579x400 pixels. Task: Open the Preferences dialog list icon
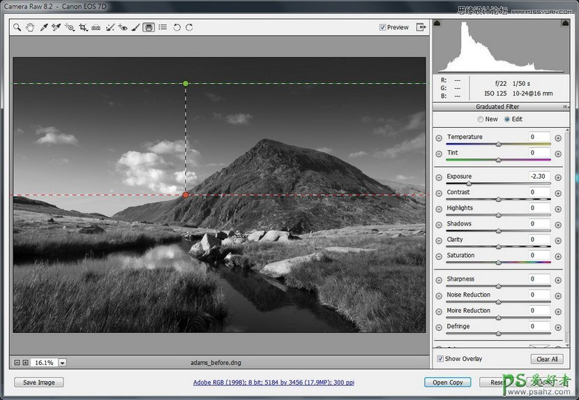point(163,27)
